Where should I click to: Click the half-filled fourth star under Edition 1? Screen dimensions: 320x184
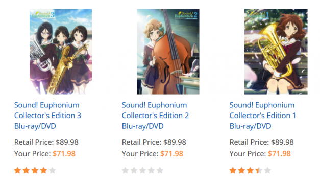point(259,170)
